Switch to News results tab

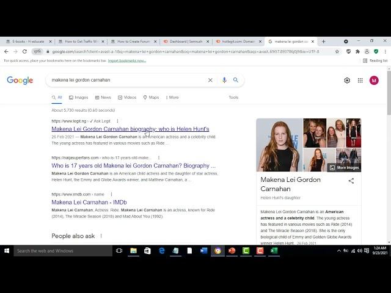103,98
